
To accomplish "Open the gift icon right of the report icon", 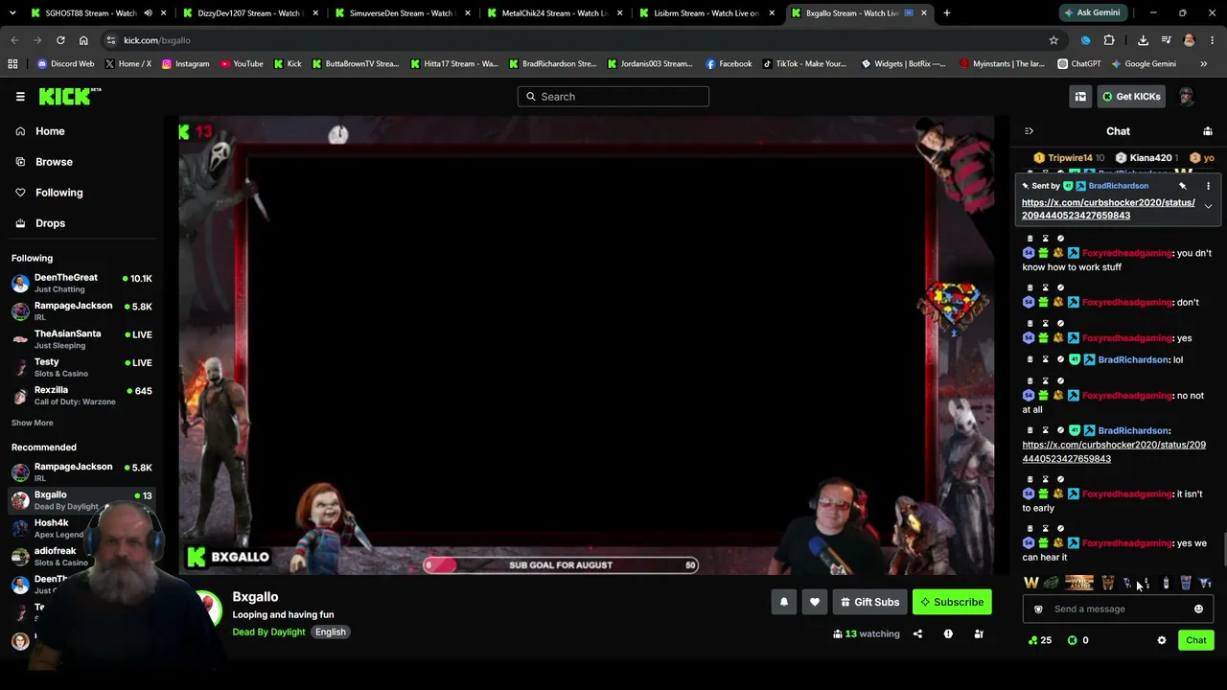I will coord(979,633).
